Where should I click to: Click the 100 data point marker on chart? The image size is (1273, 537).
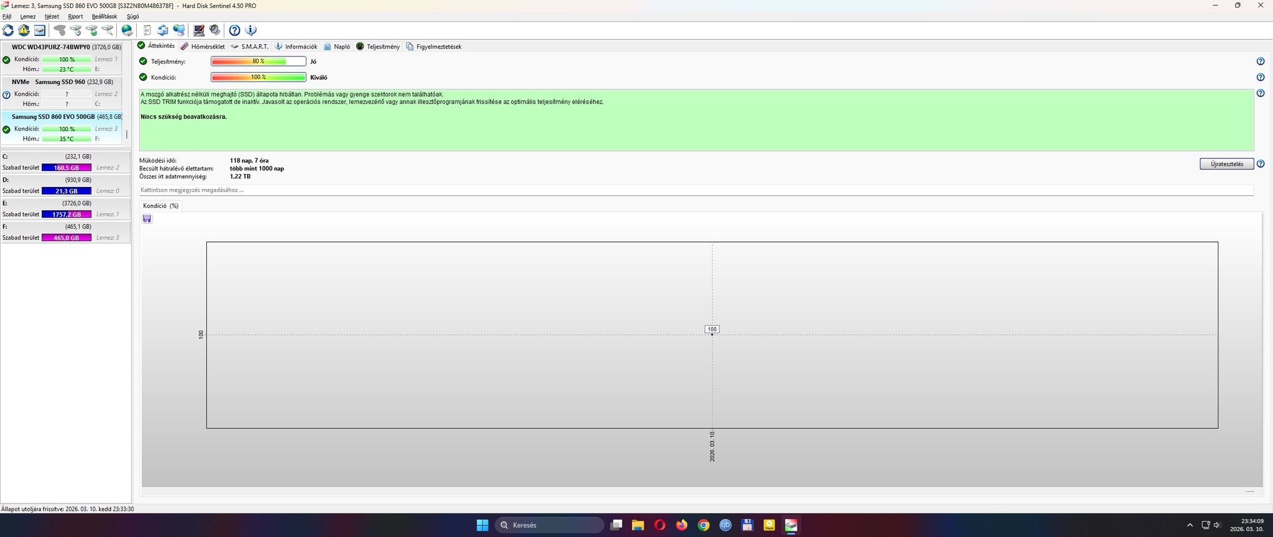[712, 335]
